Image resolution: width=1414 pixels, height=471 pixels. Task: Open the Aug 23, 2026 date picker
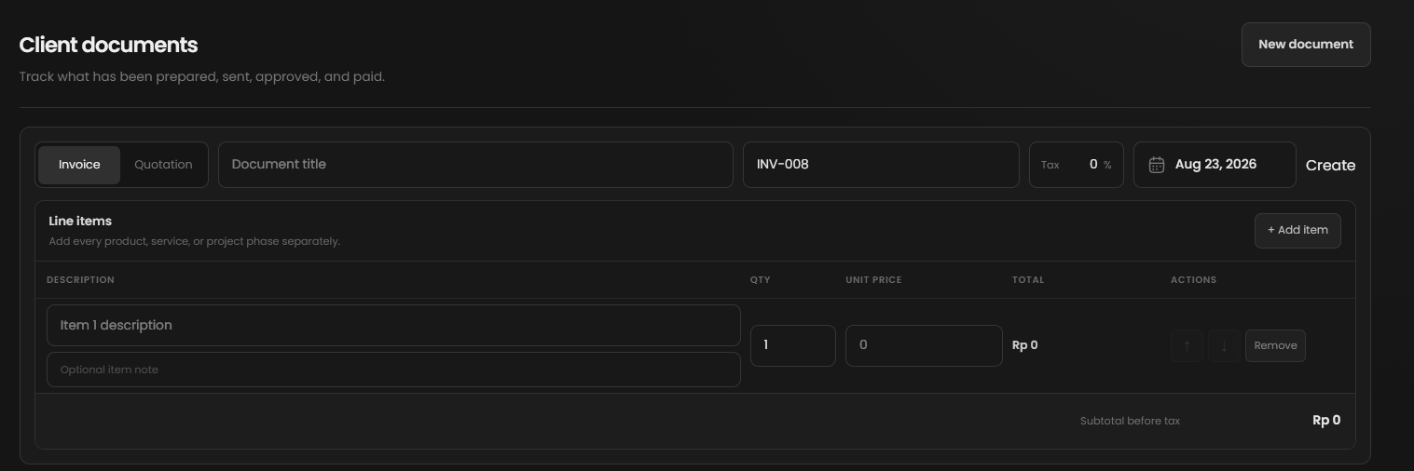[1215, 165]
